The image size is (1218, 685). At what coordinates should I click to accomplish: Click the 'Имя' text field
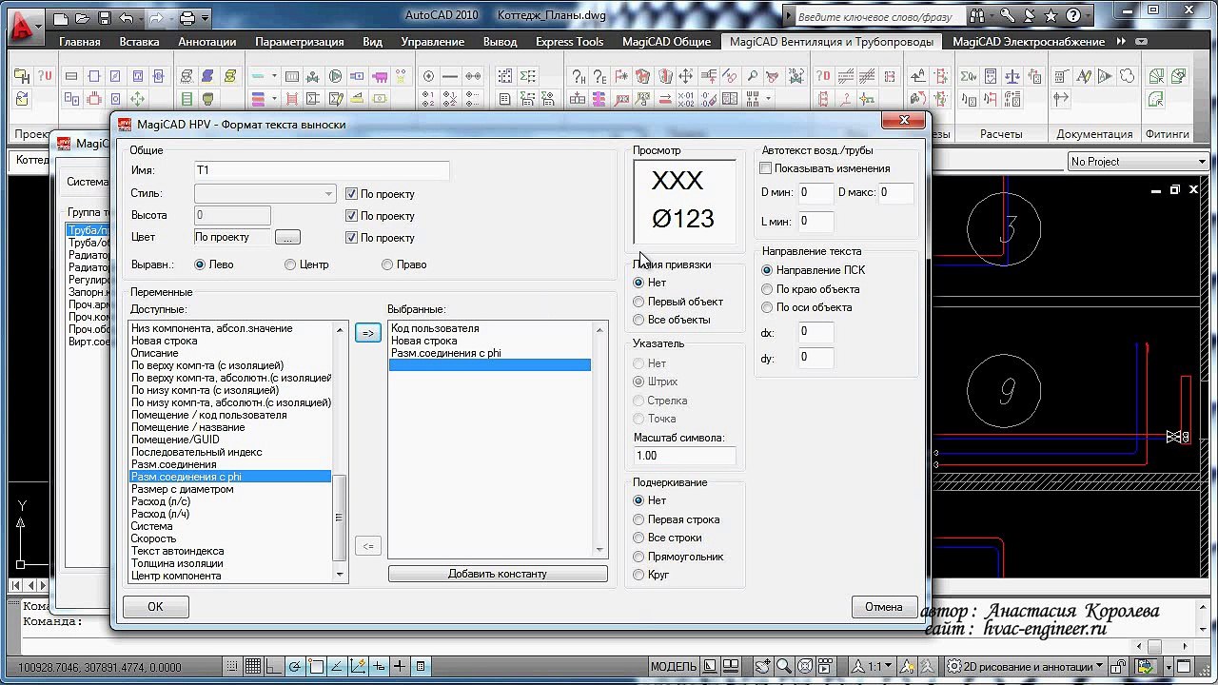(321, 170)
